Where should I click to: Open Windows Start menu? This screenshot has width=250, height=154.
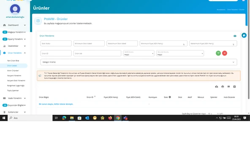[x=4, y=118]
